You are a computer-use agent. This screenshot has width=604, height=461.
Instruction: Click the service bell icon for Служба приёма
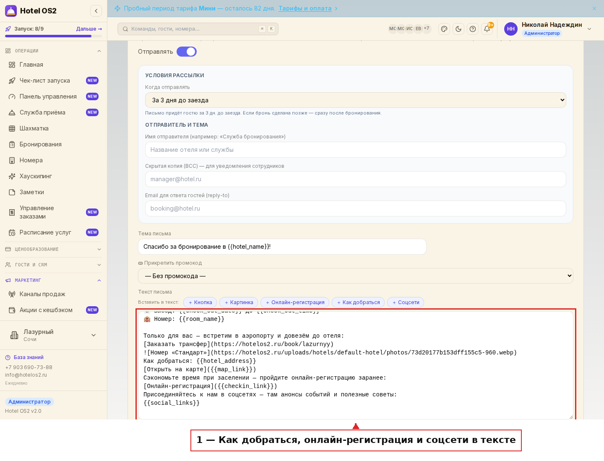tap(12, 112)
